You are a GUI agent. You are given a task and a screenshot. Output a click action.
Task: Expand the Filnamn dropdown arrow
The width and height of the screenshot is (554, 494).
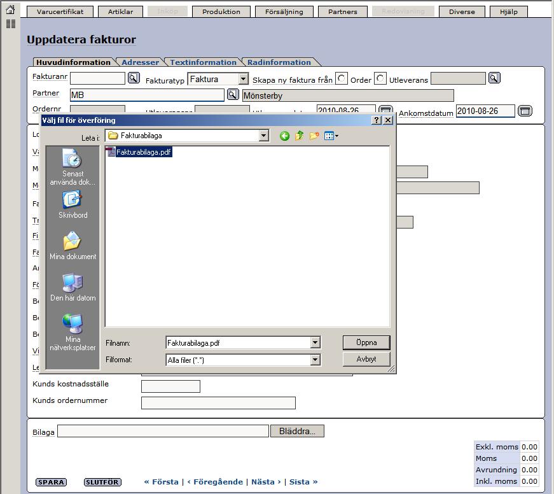pos(315,342)
